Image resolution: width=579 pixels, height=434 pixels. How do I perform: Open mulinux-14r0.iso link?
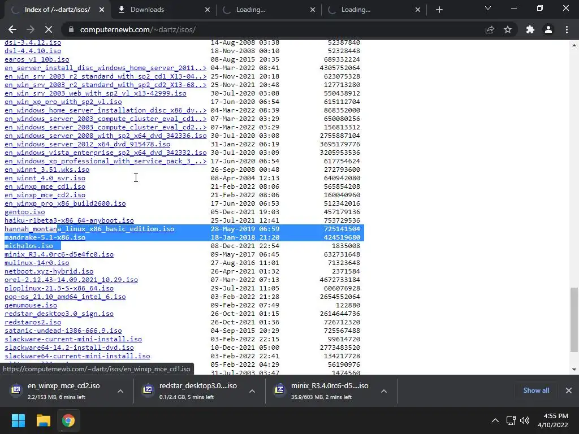point(37,263)
